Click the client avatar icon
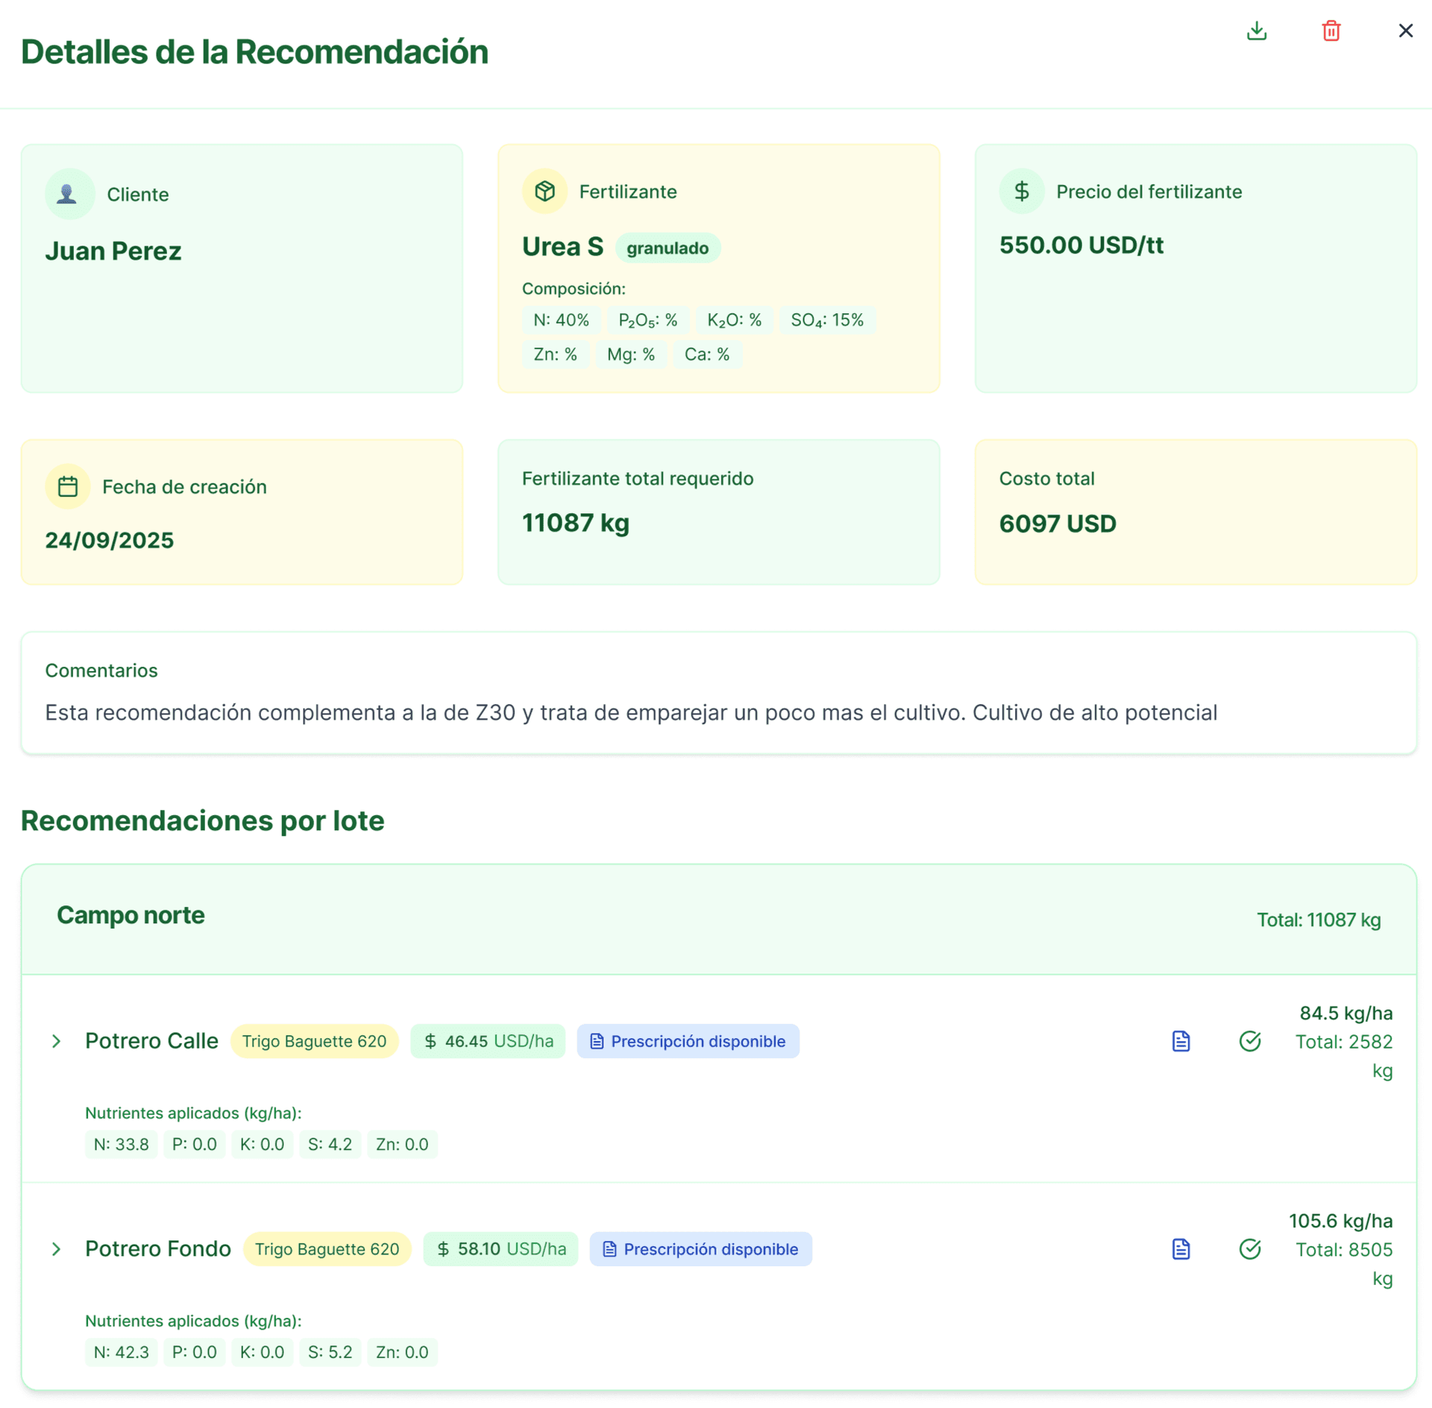Viewport: 1432px width, 1408px height. (69, 194)
